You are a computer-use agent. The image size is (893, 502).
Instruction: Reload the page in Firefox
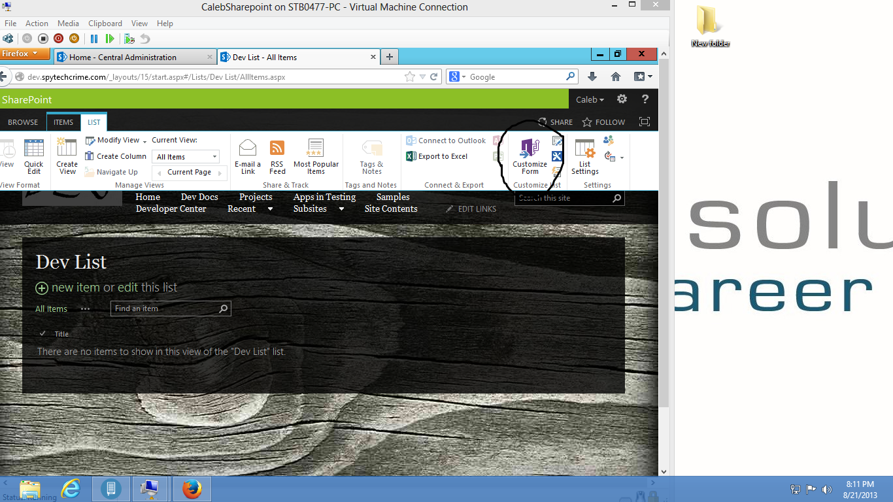tap(433, 77)
